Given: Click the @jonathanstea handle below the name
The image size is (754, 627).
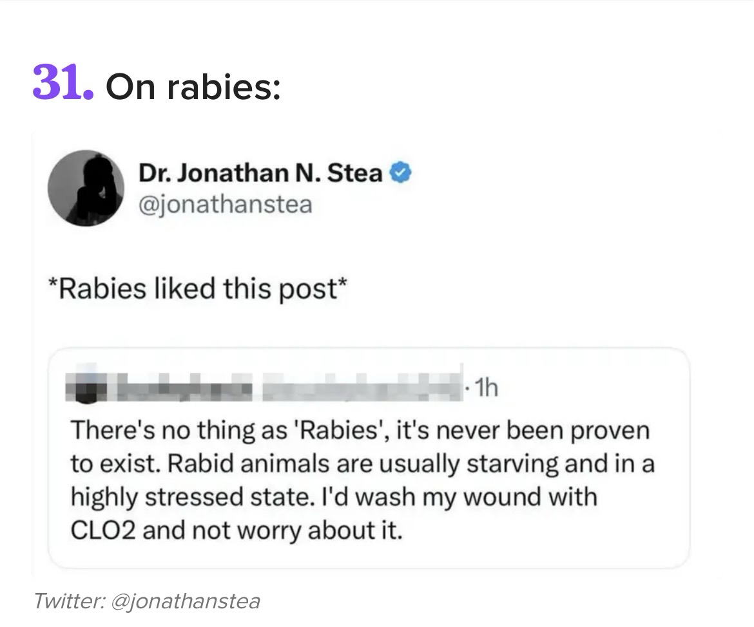Looking at the screenshot, I should click(225, 204).
